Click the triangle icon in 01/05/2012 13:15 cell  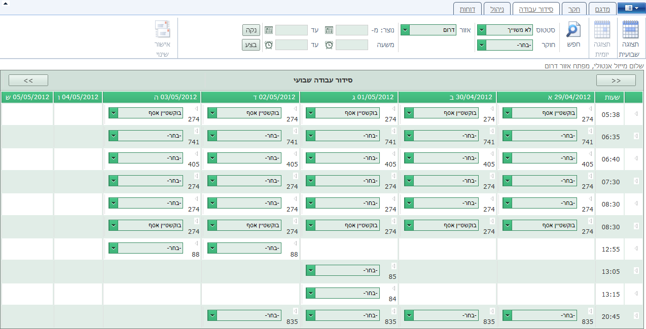[x=393, y=288]
